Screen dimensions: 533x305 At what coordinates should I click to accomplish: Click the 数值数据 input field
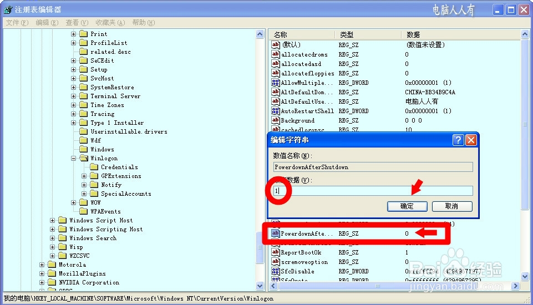pos(373,191)
